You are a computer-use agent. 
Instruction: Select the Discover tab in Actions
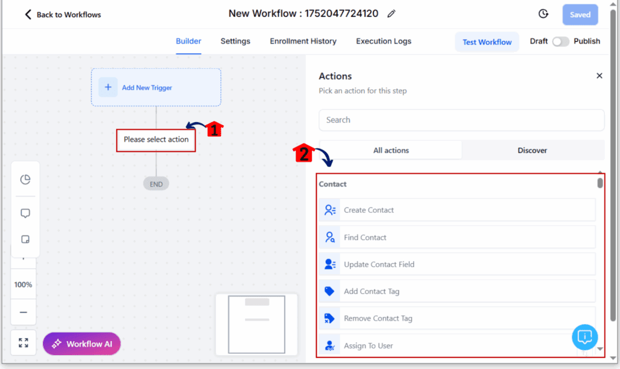pos(532,150)
